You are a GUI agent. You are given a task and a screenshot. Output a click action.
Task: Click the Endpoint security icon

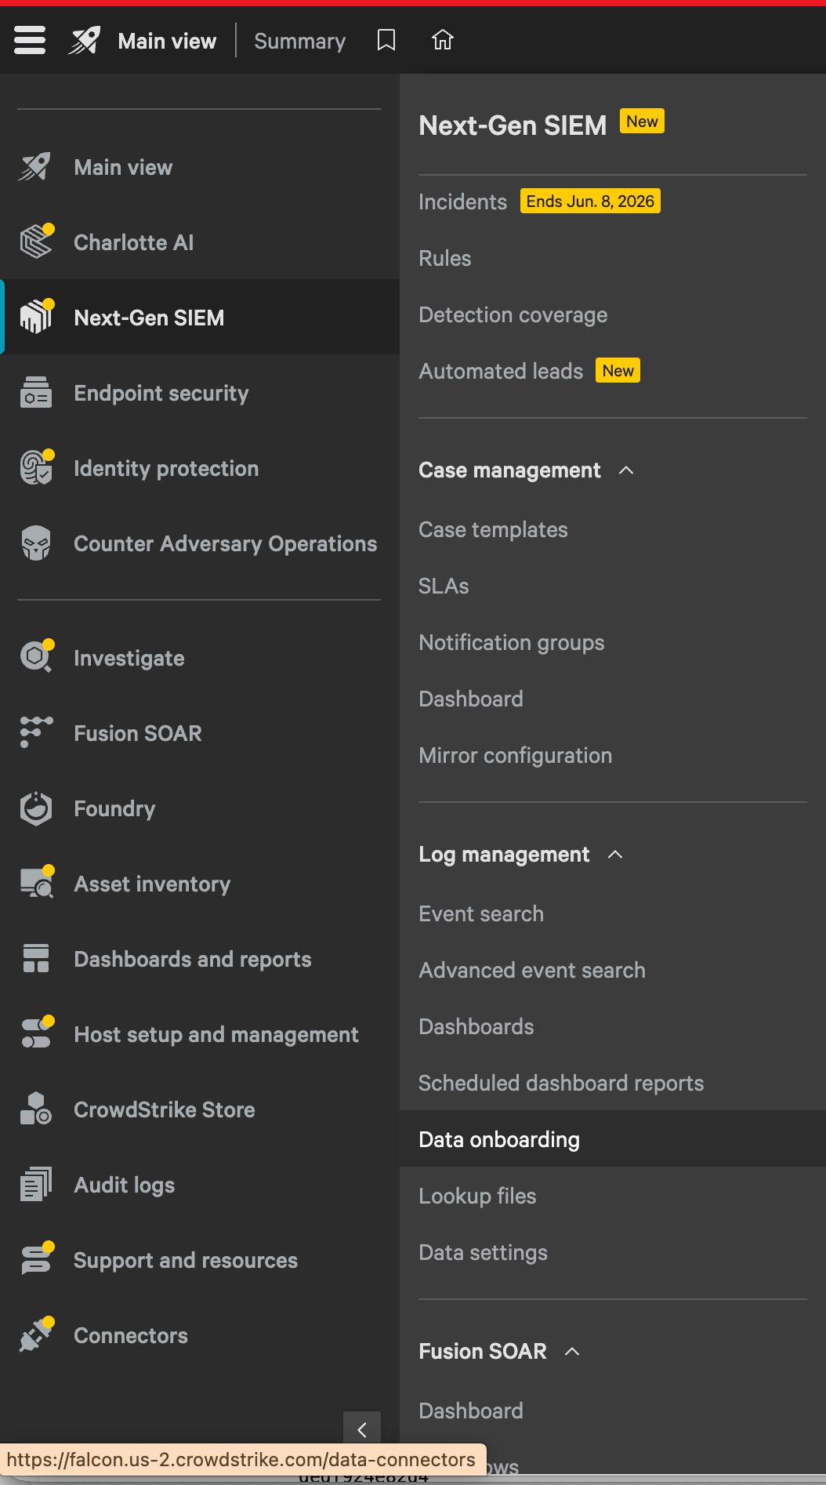36,393
